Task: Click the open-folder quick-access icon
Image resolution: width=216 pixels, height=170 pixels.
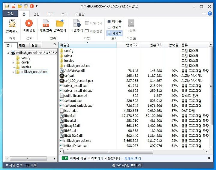Action: 20,6
